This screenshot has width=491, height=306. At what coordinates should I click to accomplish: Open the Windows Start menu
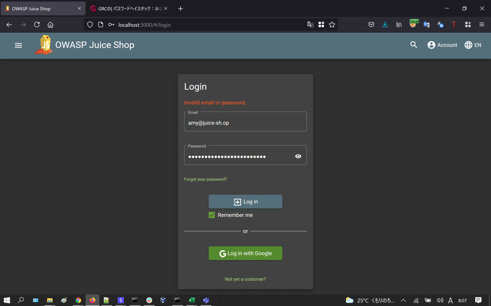[7, 300]
